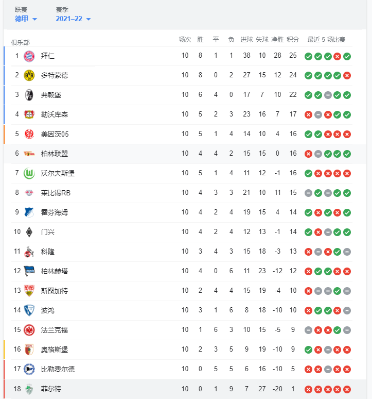Select the last-place 菲尔特 row
This screenshot has height=399, width=372.
[x=185, y=389]
